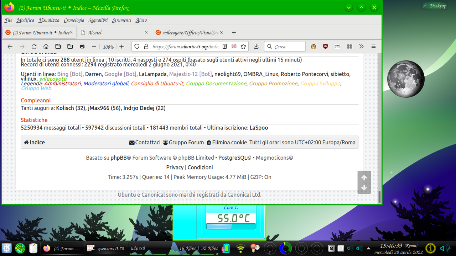Open the Contattaci contact link
The image size is (456, 256).
(145, 142)
